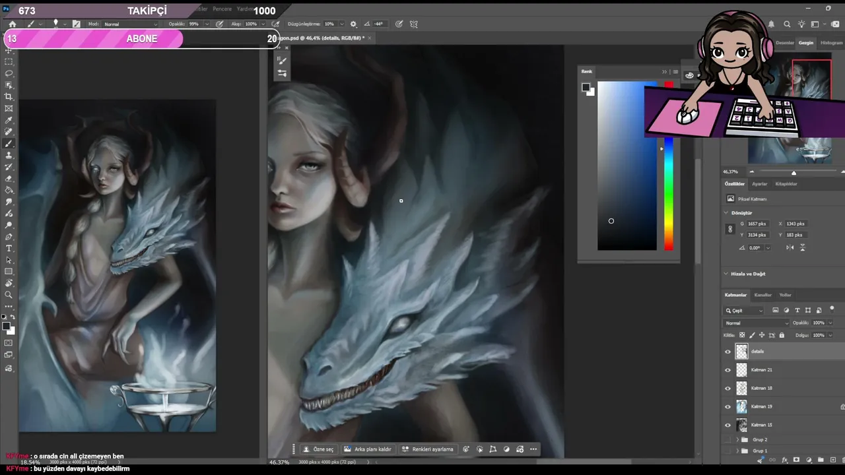Select the Zoom tool
845x475 pixels.
[9, 295]
